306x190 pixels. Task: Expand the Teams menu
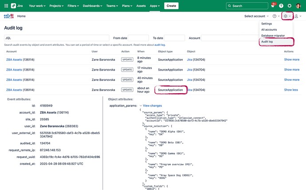[x=112, y=6]
